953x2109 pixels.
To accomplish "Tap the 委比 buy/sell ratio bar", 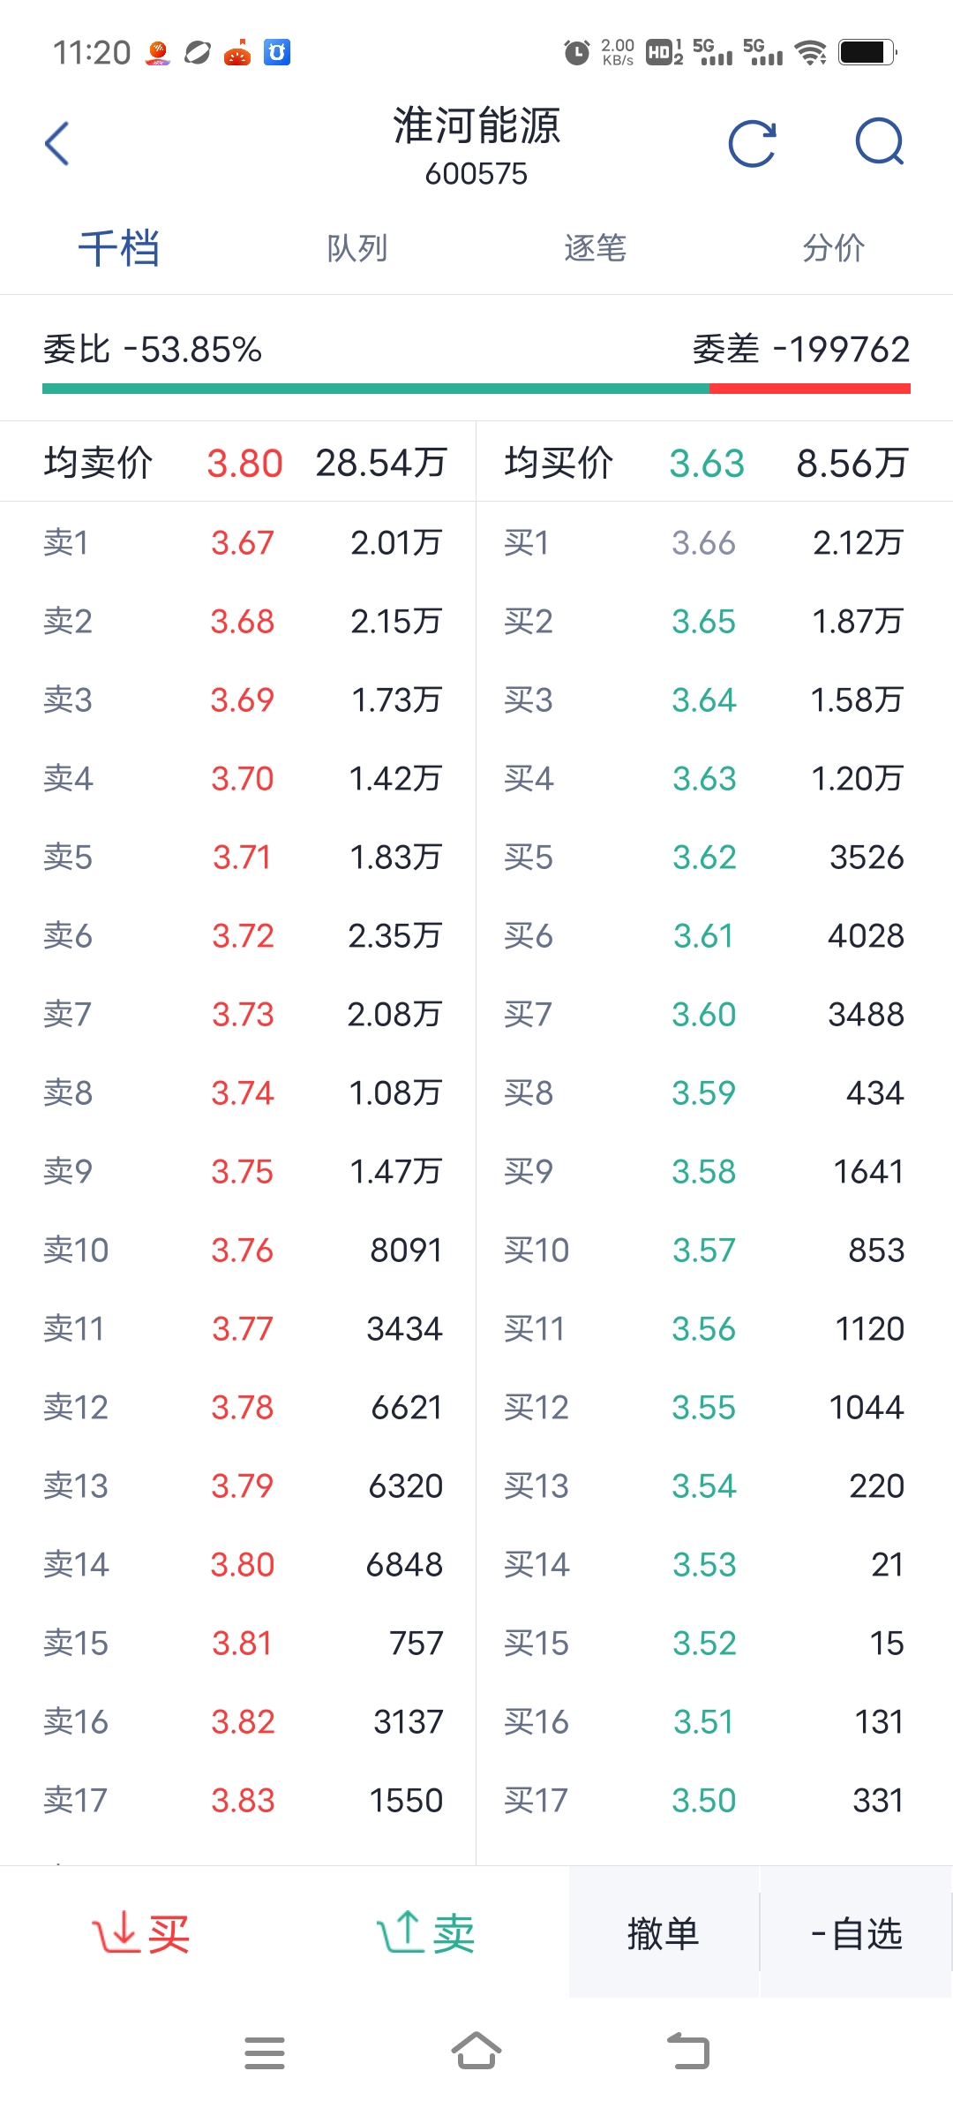I will 476,389.
